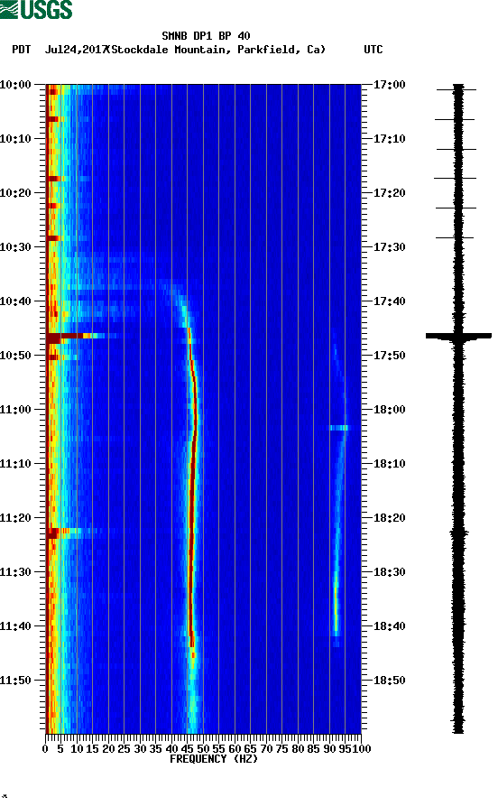Click the '10:30' PDT time label
This screenshot has height=806, width=498.
pos(15,246)
